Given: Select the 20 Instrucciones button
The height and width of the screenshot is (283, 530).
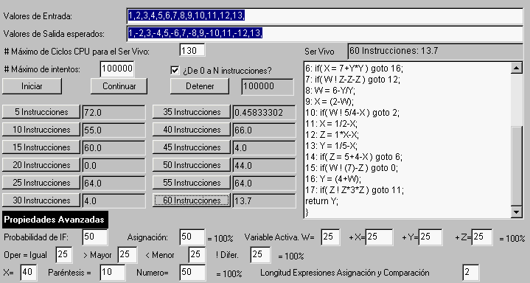Looking at the screenshot, I should (x=41, y=165).
